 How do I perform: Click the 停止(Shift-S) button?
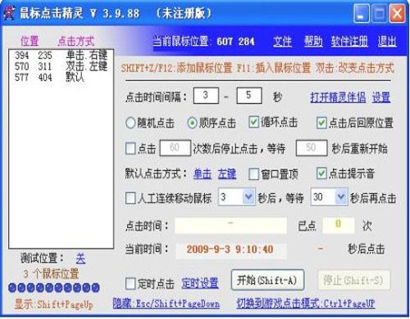coord(353,280)
